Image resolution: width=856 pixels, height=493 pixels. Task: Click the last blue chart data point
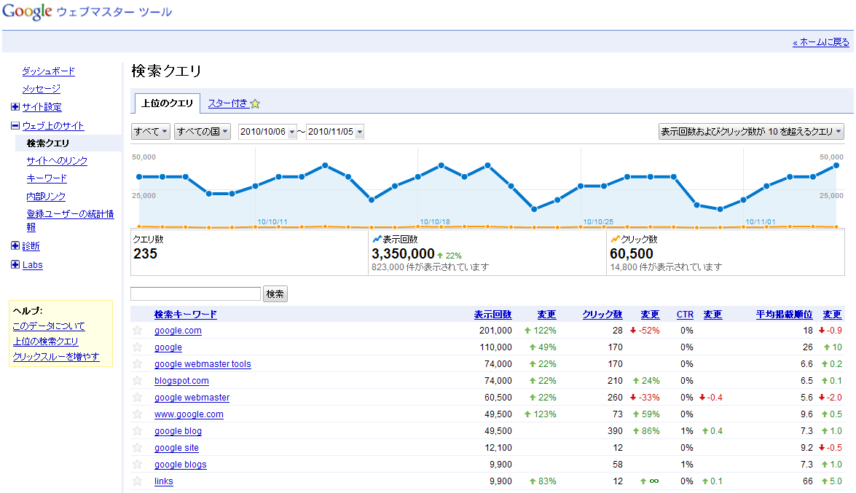click(x=836, y=165)
